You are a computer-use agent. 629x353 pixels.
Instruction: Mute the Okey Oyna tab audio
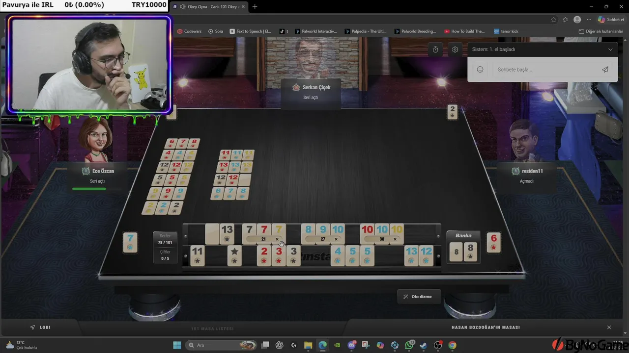coord(183,7)
